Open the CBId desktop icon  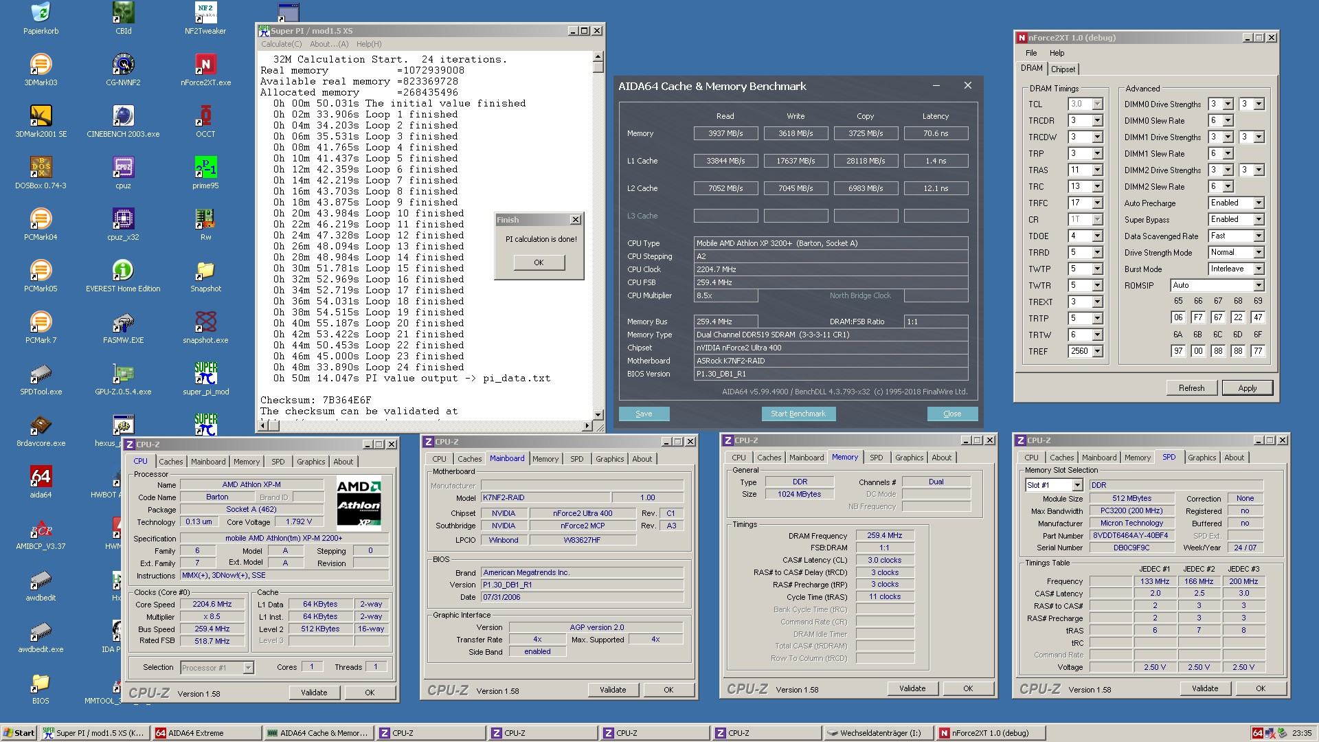pos(124,18)
